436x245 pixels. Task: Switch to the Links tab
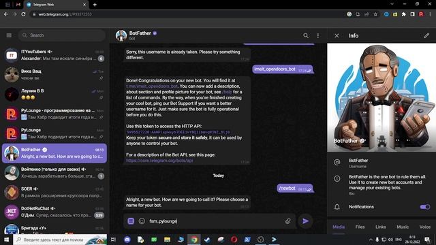pos(380,227)
